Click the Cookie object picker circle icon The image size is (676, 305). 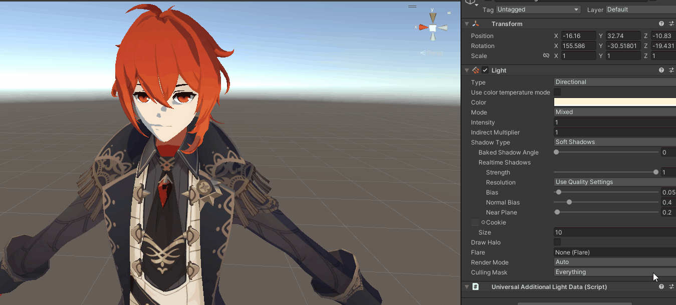[x=483, y=222]
